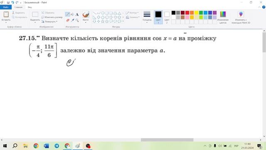Pick the Hexagon shape
This screenshot has height=150, width=266.
click(107, 17)
